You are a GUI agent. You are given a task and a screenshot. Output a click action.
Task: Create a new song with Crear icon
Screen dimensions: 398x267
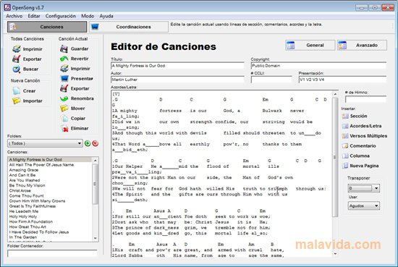tap(17, 90)
